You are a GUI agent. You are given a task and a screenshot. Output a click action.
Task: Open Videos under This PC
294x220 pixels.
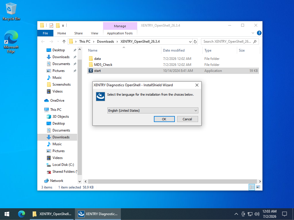coord(57,158)
